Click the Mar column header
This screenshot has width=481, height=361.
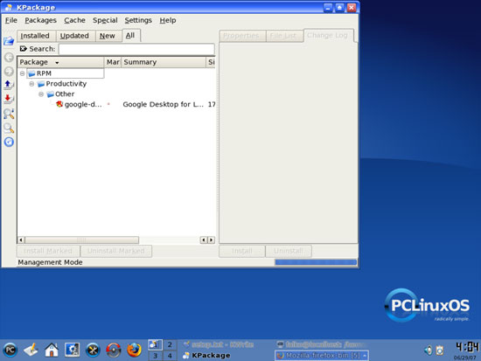(x=113, y=62)
